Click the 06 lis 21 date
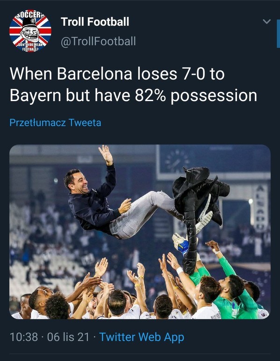 68,337
